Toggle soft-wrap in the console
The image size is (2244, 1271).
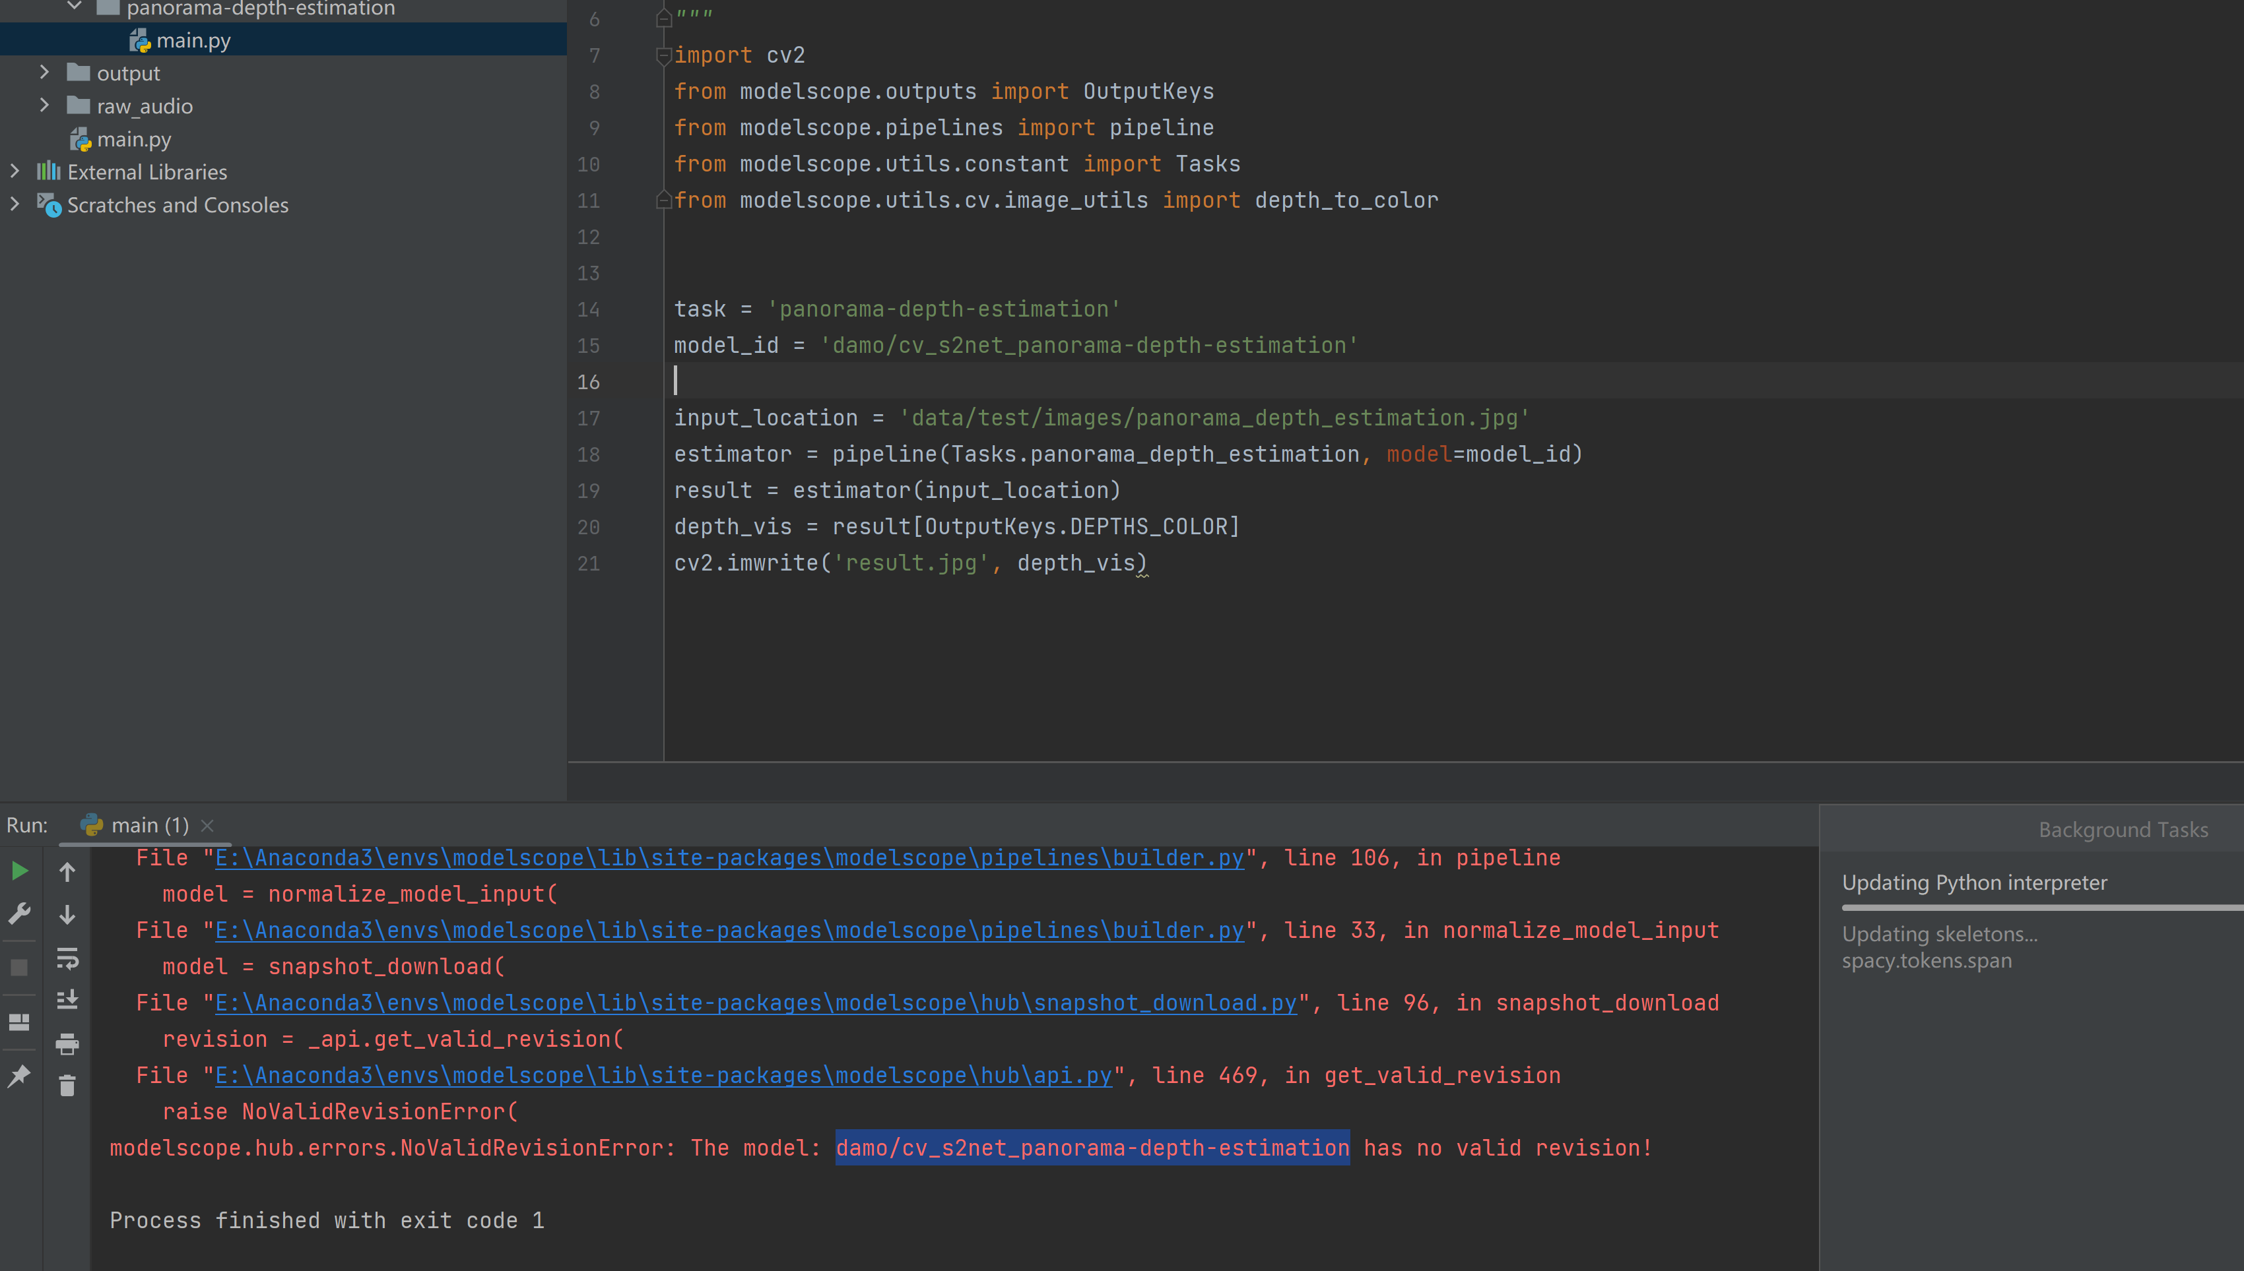pyautogui.click(x=67, y=958)
